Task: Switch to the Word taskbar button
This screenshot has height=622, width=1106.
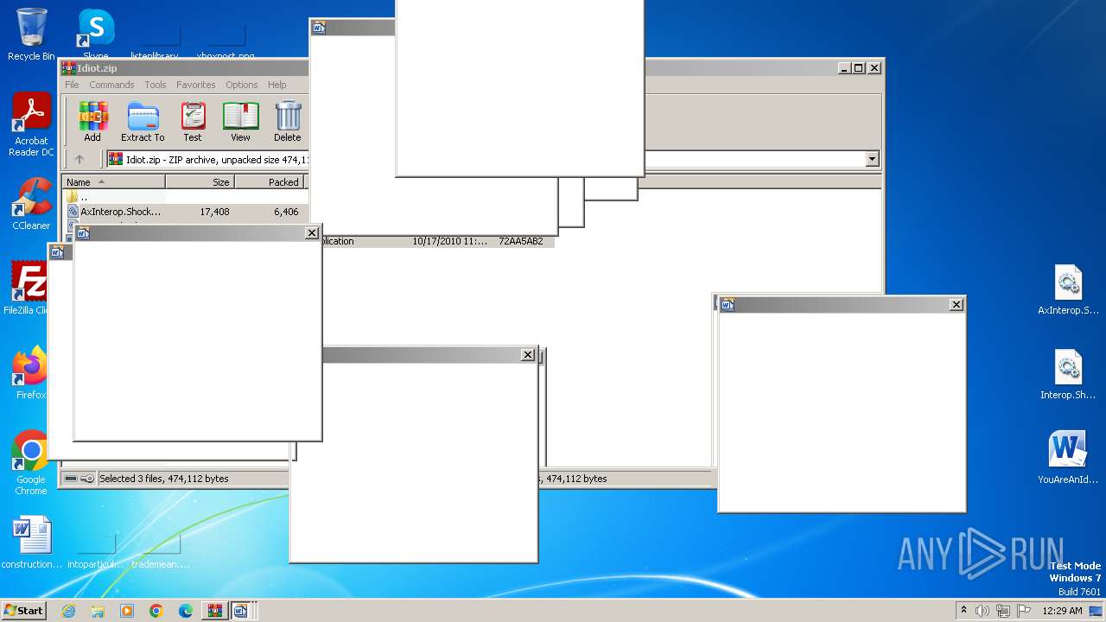Action: 241,611
